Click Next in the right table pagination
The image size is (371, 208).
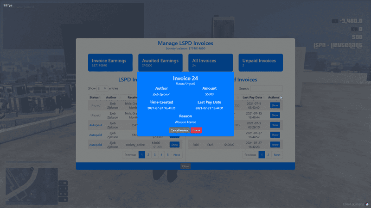click(277, 155)
